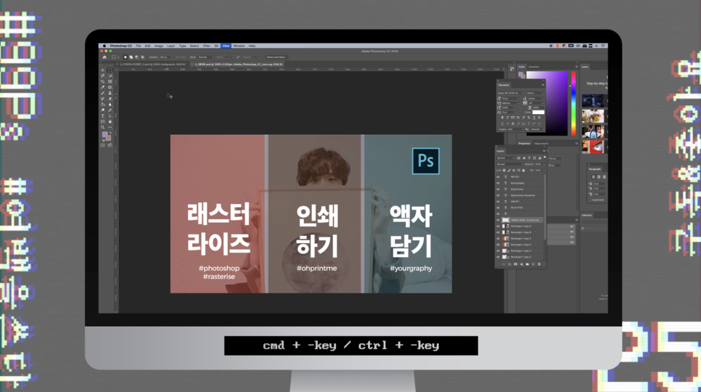
Task: Enable the Hyphenate checkbox
Action: tap(590, 200)
